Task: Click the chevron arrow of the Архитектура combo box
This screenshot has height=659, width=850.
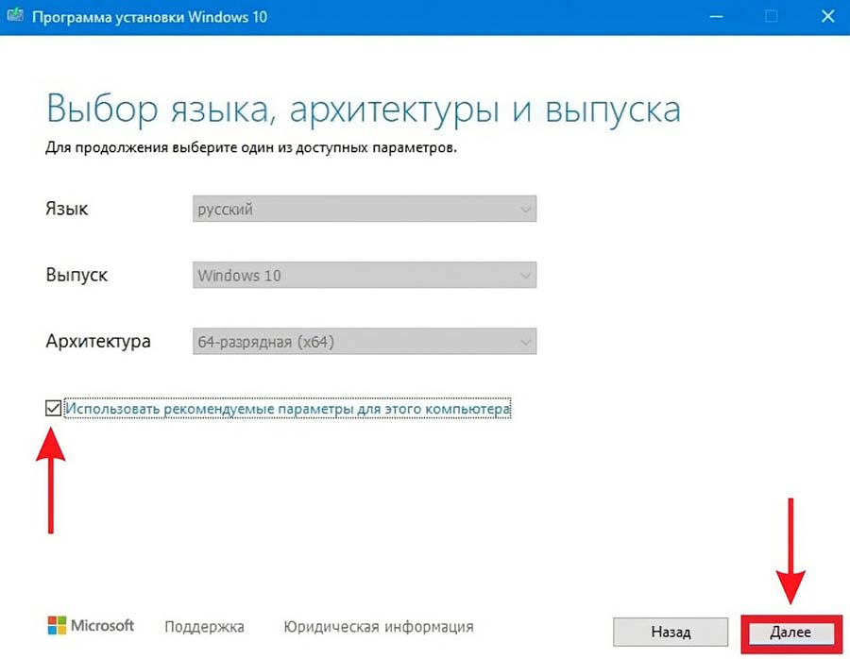Action: coord(524,342)
